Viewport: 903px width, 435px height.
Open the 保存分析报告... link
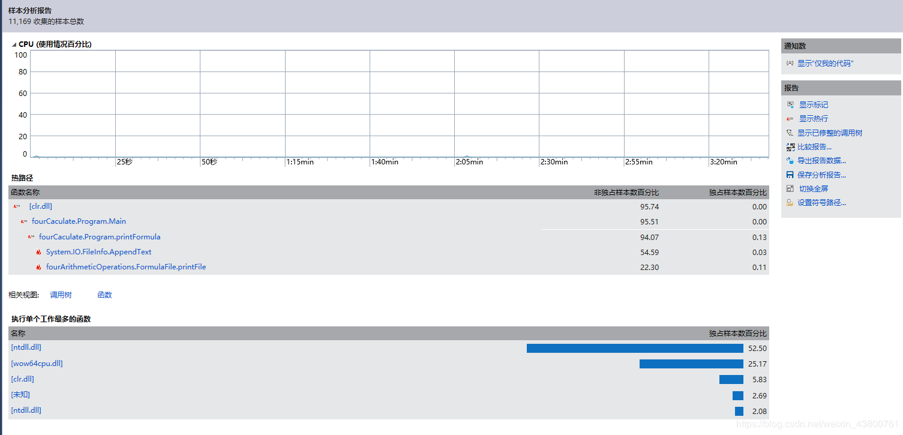click(x=821, y=175)
